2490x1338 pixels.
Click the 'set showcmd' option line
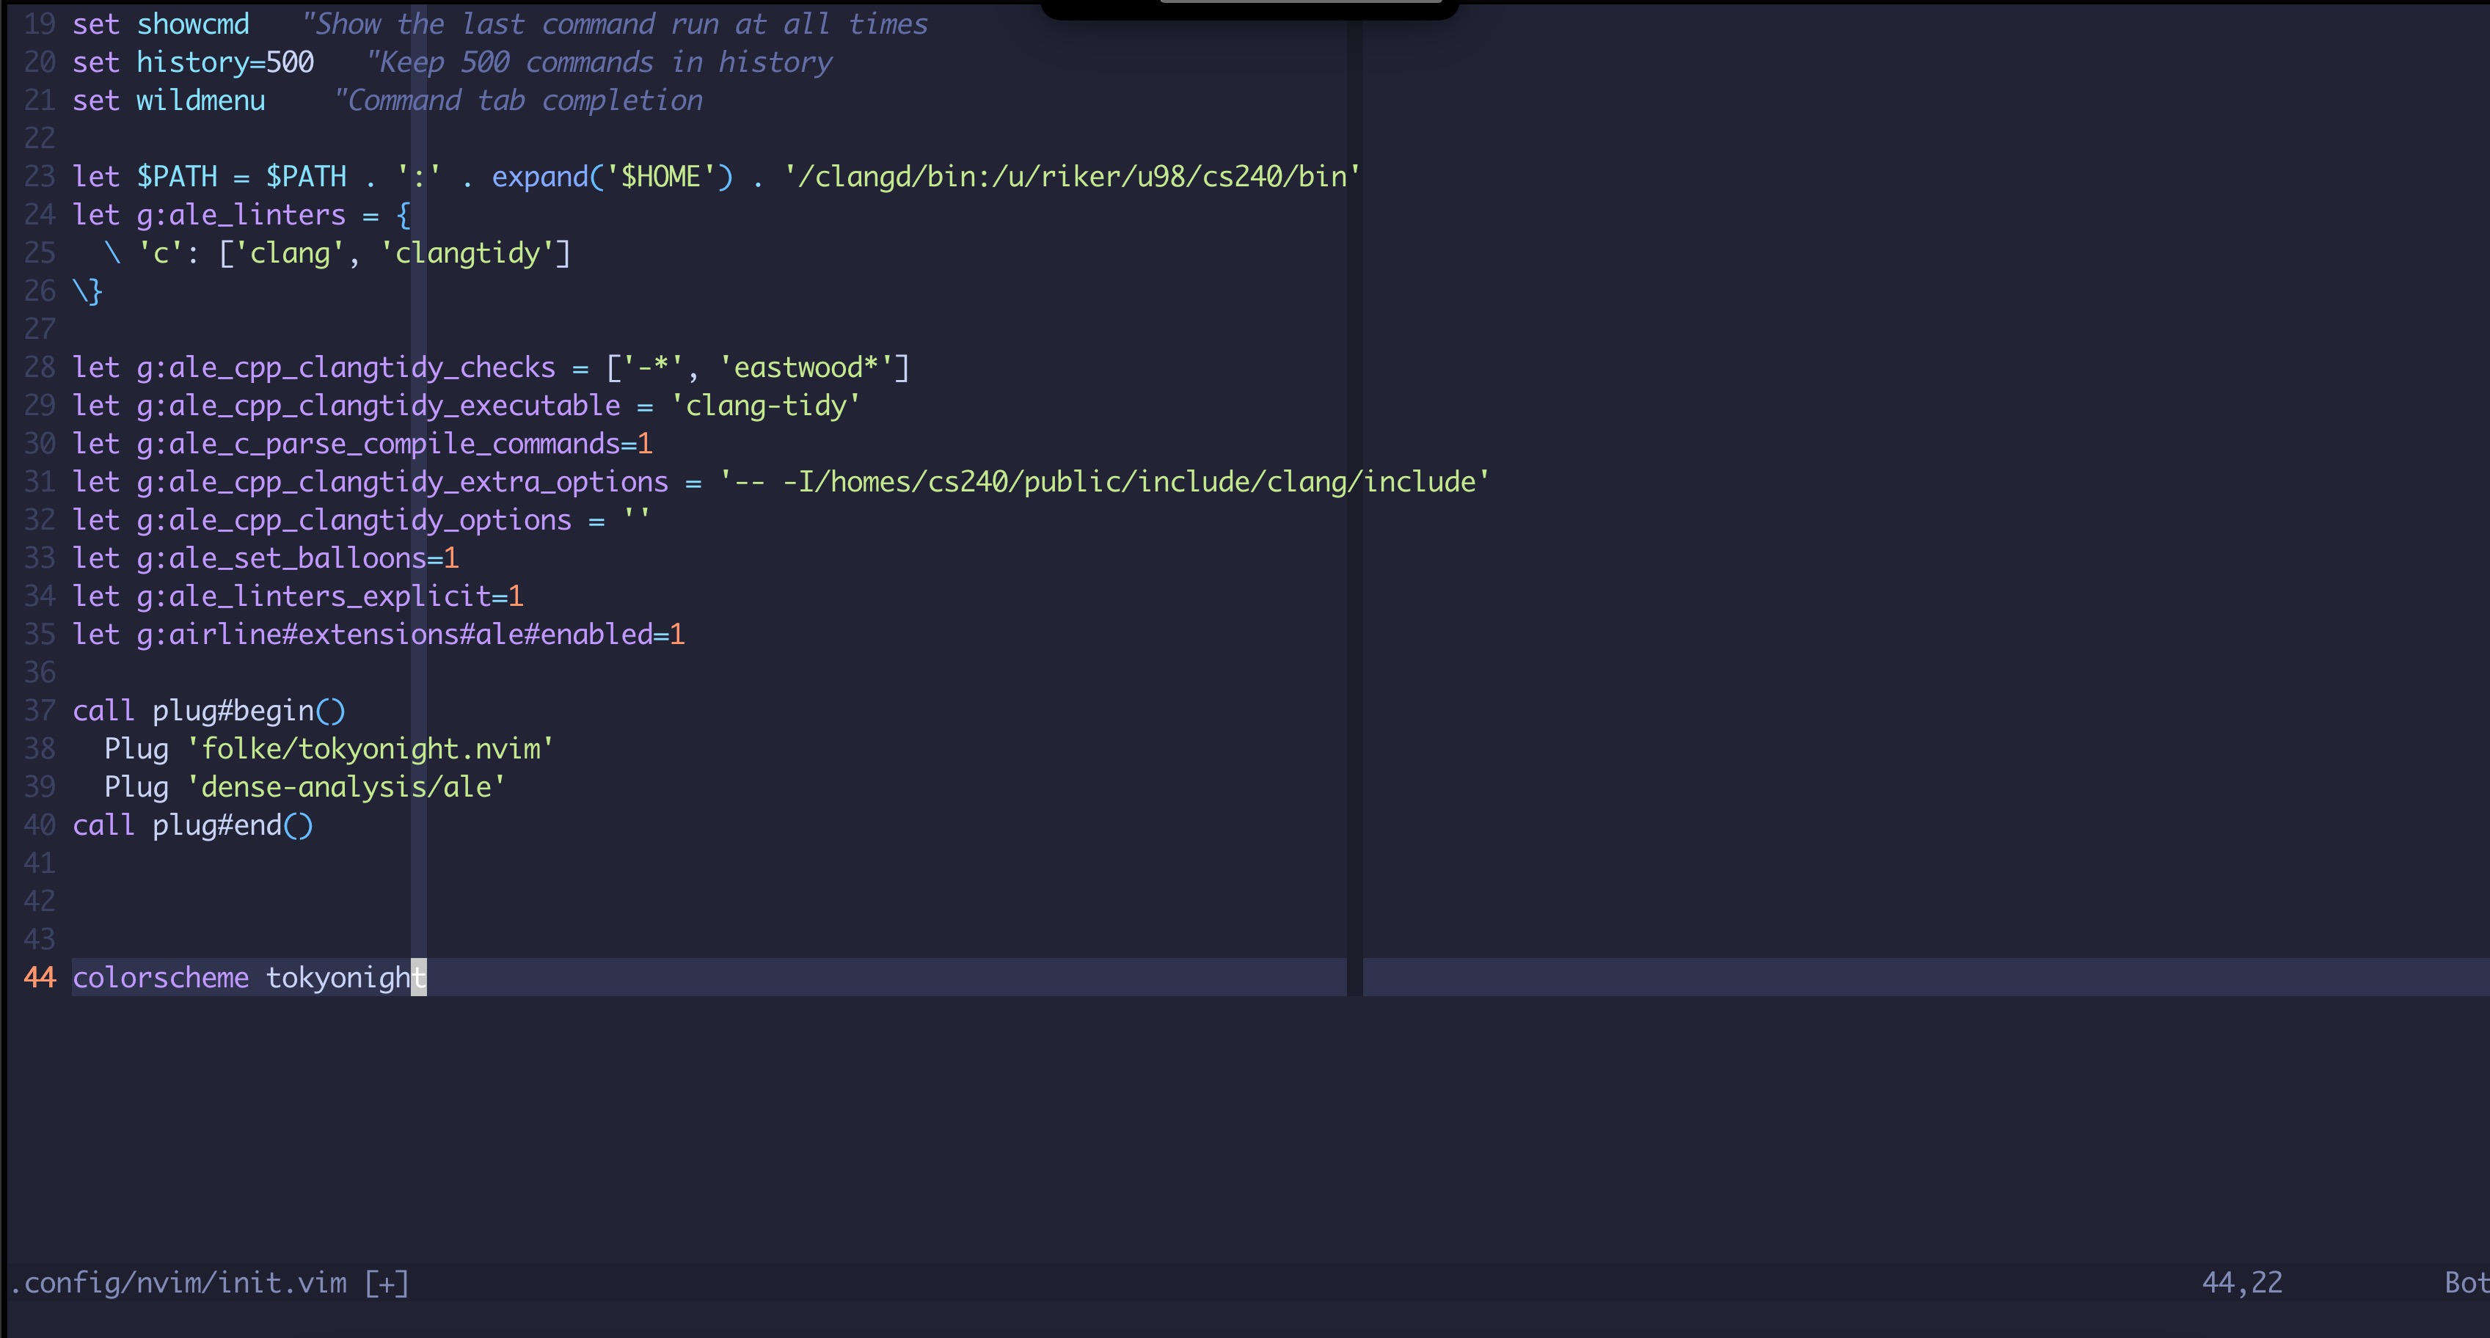click(x=161, y=23)
